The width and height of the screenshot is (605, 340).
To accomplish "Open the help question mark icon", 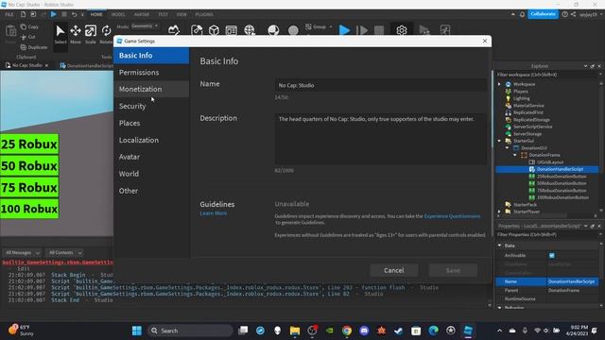I will 565,14.
